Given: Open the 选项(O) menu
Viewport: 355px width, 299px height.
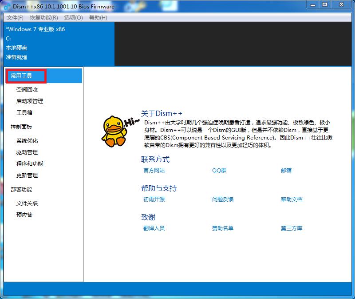Looking at the screenshot, I should (73, 17).
